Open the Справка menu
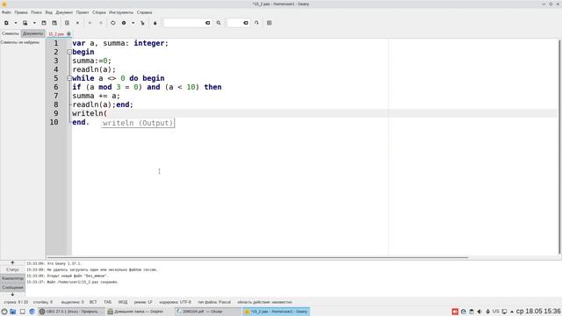Screen dimensions: 562x316 [x=144, y=12]
